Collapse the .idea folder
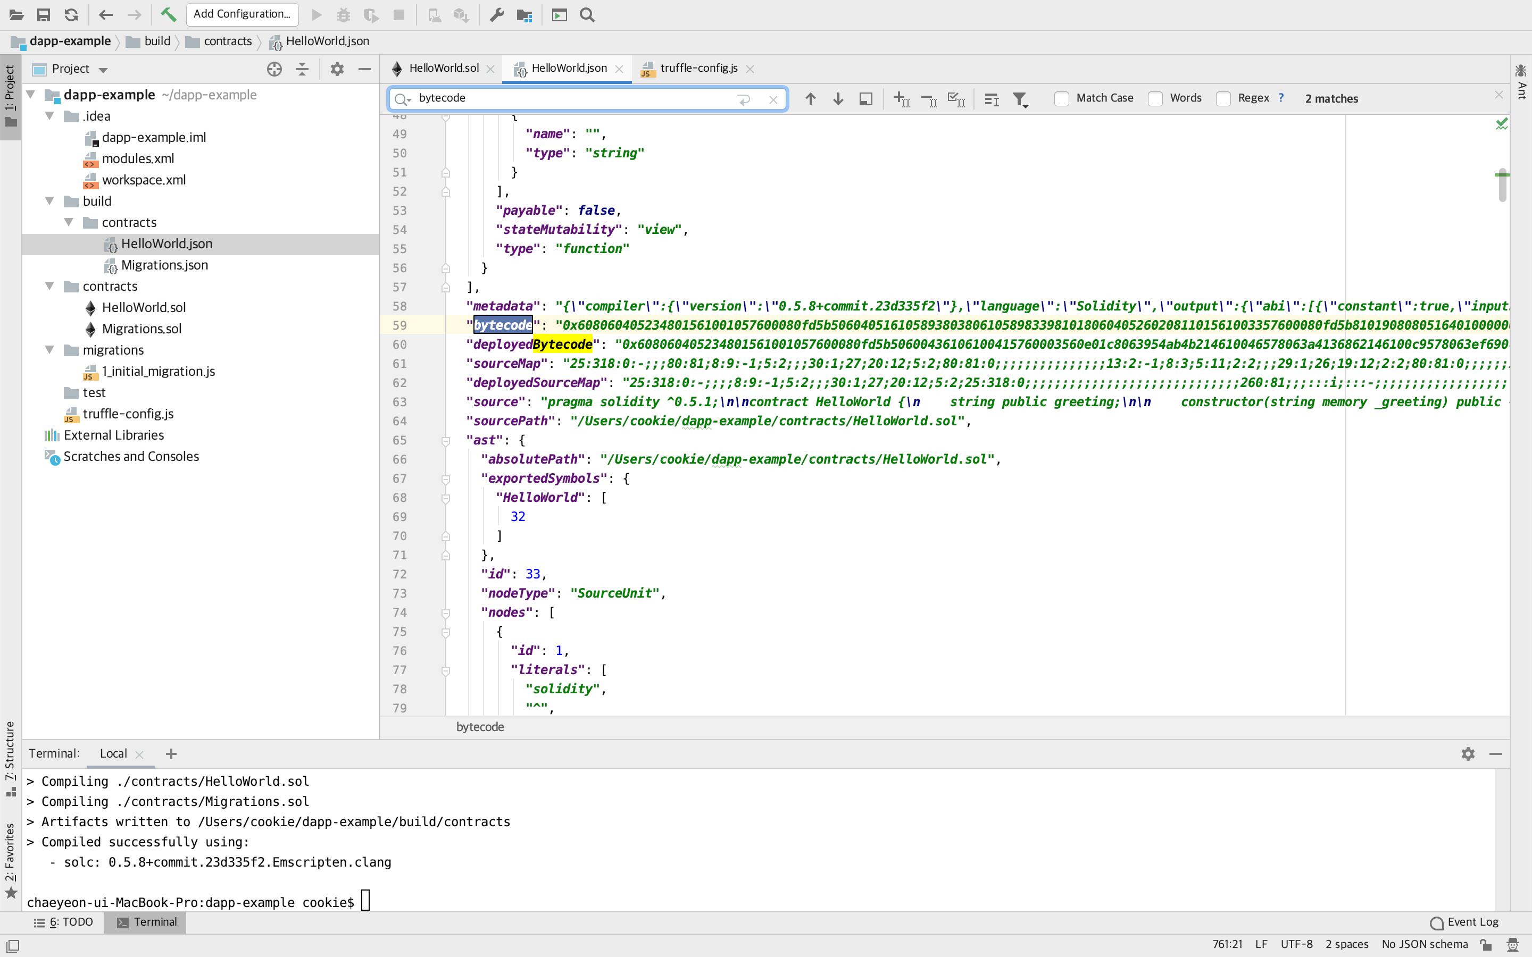The height and width of the screenshot is (957, 1532). [x=49, y=116]
